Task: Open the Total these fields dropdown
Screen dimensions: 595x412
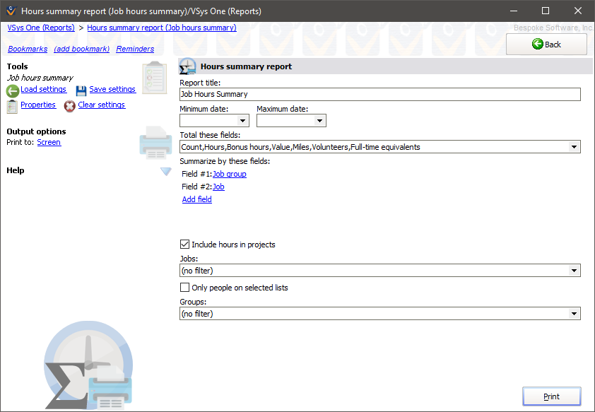Action: coord(574,146)
